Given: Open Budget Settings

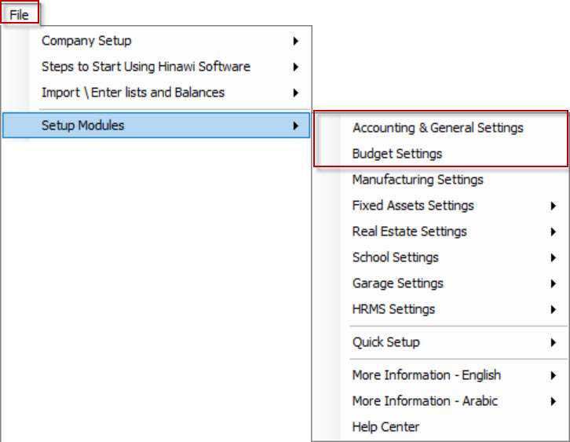Looking at the screenshot, I should tap(440, 154).
